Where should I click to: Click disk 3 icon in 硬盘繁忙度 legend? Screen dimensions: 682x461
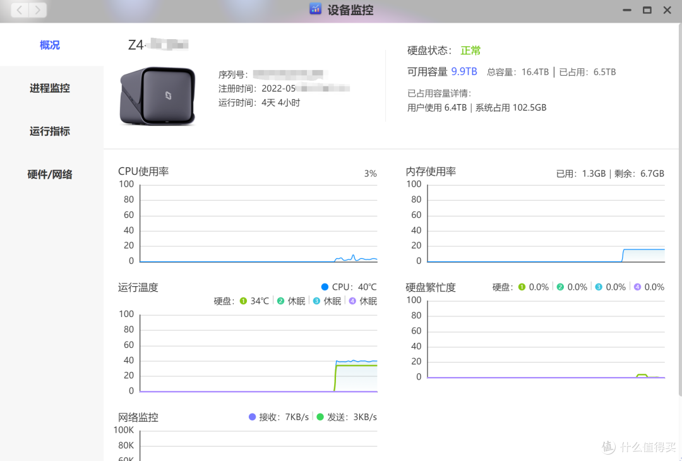click(x=599, y=287)
